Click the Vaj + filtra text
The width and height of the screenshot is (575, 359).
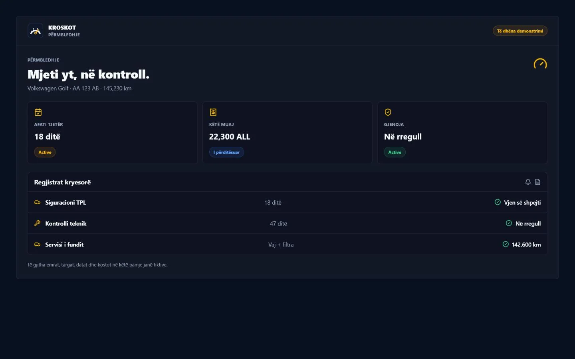point(281,245)
